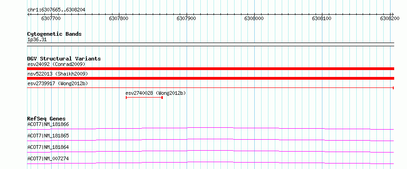The height and width of the screenshot is (169, 407).
Task: Click the chr1:6307665..6308204 coordinate text
Action: [56, 10]
